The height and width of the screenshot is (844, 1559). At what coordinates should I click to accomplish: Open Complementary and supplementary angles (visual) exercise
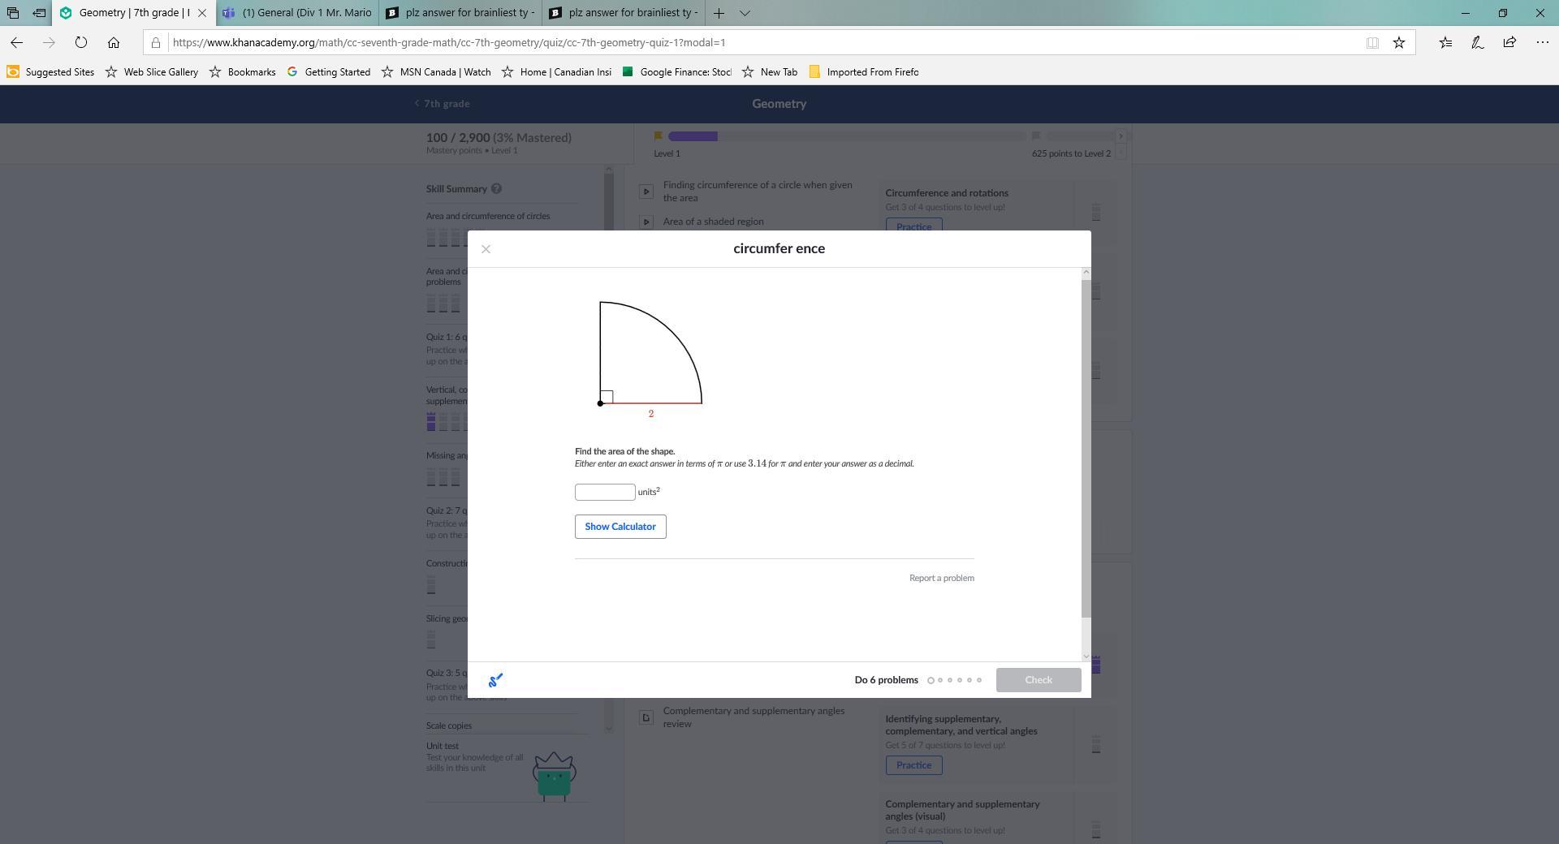[x=962, y=811]
